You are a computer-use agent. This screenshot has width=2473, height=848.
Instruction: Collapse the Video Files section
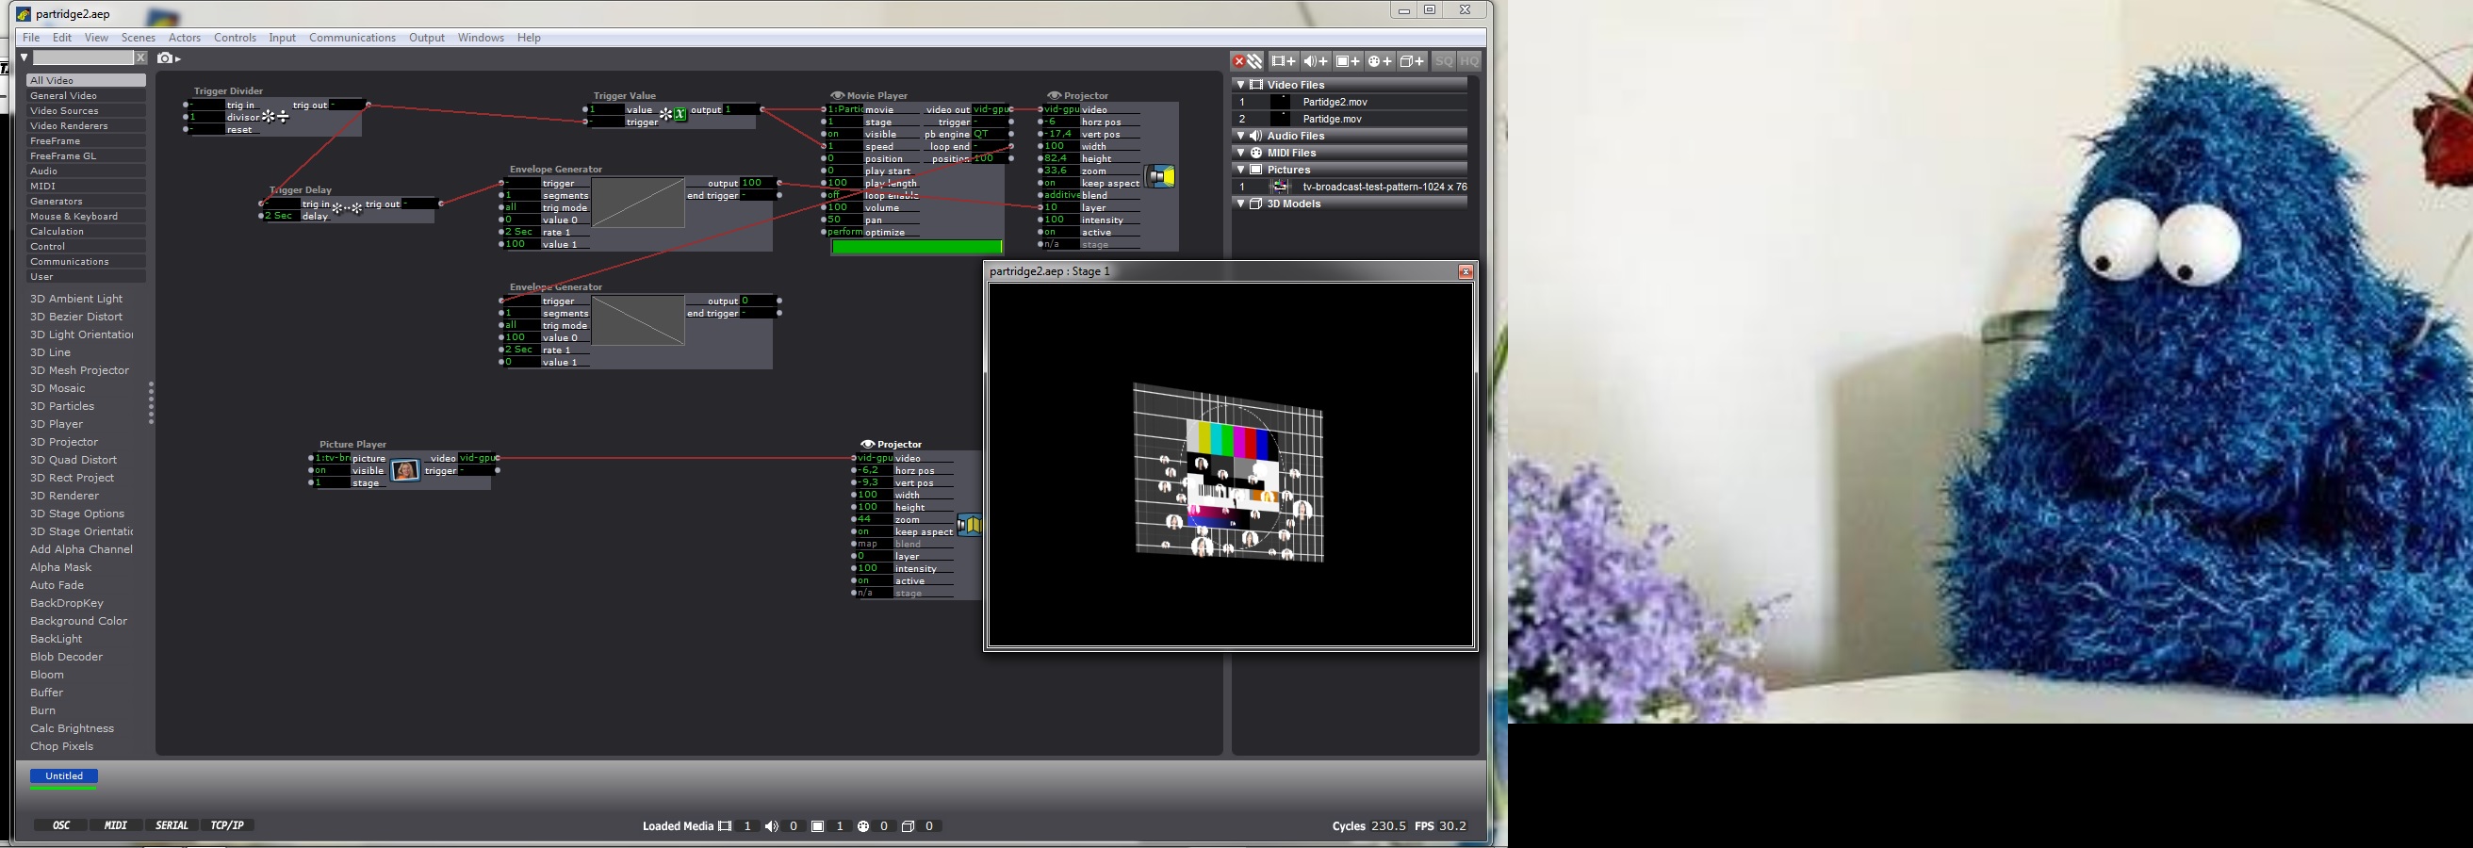1240,86
